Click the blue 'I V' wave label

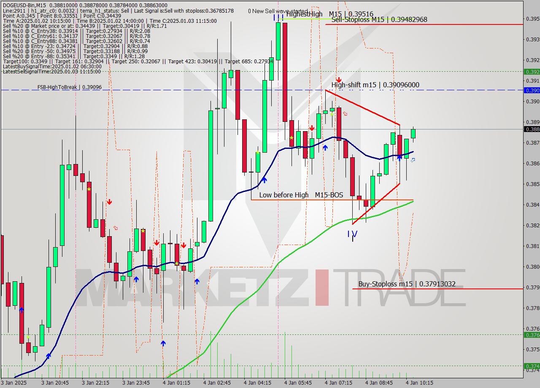tap(353, 234)
